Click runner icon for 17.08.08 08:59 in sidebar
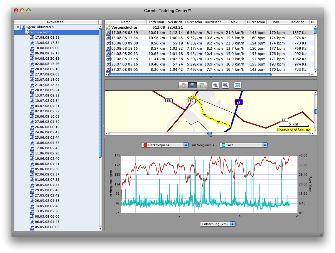Viewport: 335px width, 253px height. (x=32, y=38)
